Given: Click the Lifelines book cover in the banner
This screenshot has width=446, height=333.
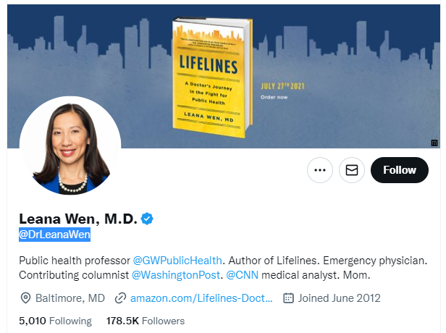Looking at the screenshot, I should 212,77.
